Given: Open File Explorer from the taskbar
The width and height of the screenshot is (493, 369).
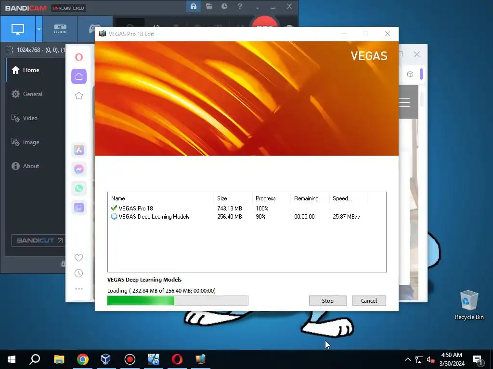Looking at the screenshot, I should coord(59,359).
